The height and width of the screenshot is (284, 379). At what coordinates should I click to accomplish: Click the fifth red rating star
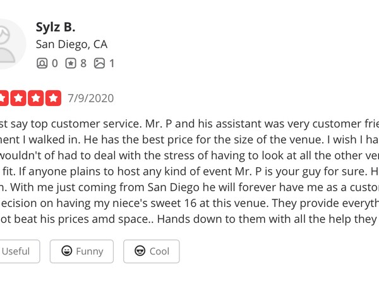[54, 98]
